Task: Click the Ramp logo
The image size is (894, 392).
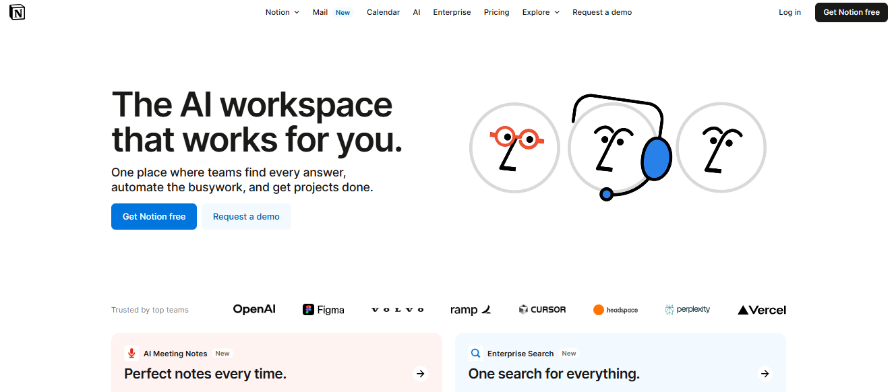Action: click(x=471, y=310)
